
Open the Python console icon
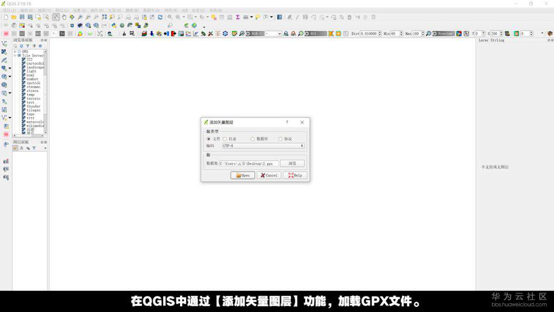[x=114, y=26]
